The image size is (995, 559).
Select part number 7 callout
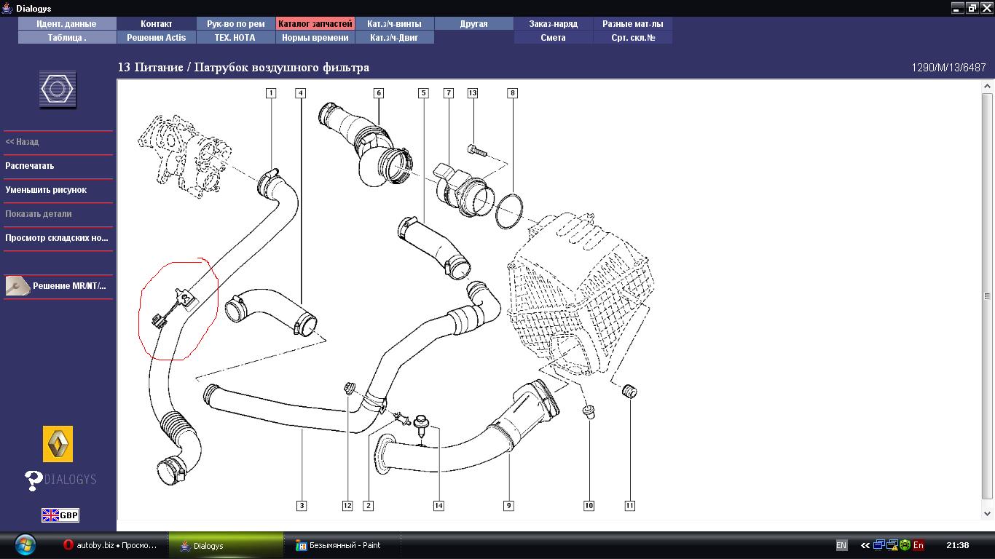pos(449,92)
